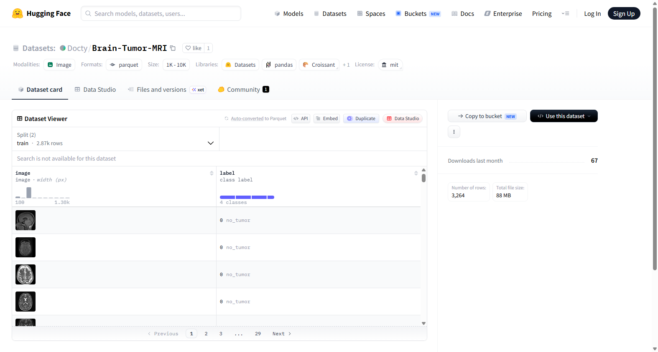This screenshot has width=658, height=352.
Task: Click the mit license tag
Action: click(390, 65)
